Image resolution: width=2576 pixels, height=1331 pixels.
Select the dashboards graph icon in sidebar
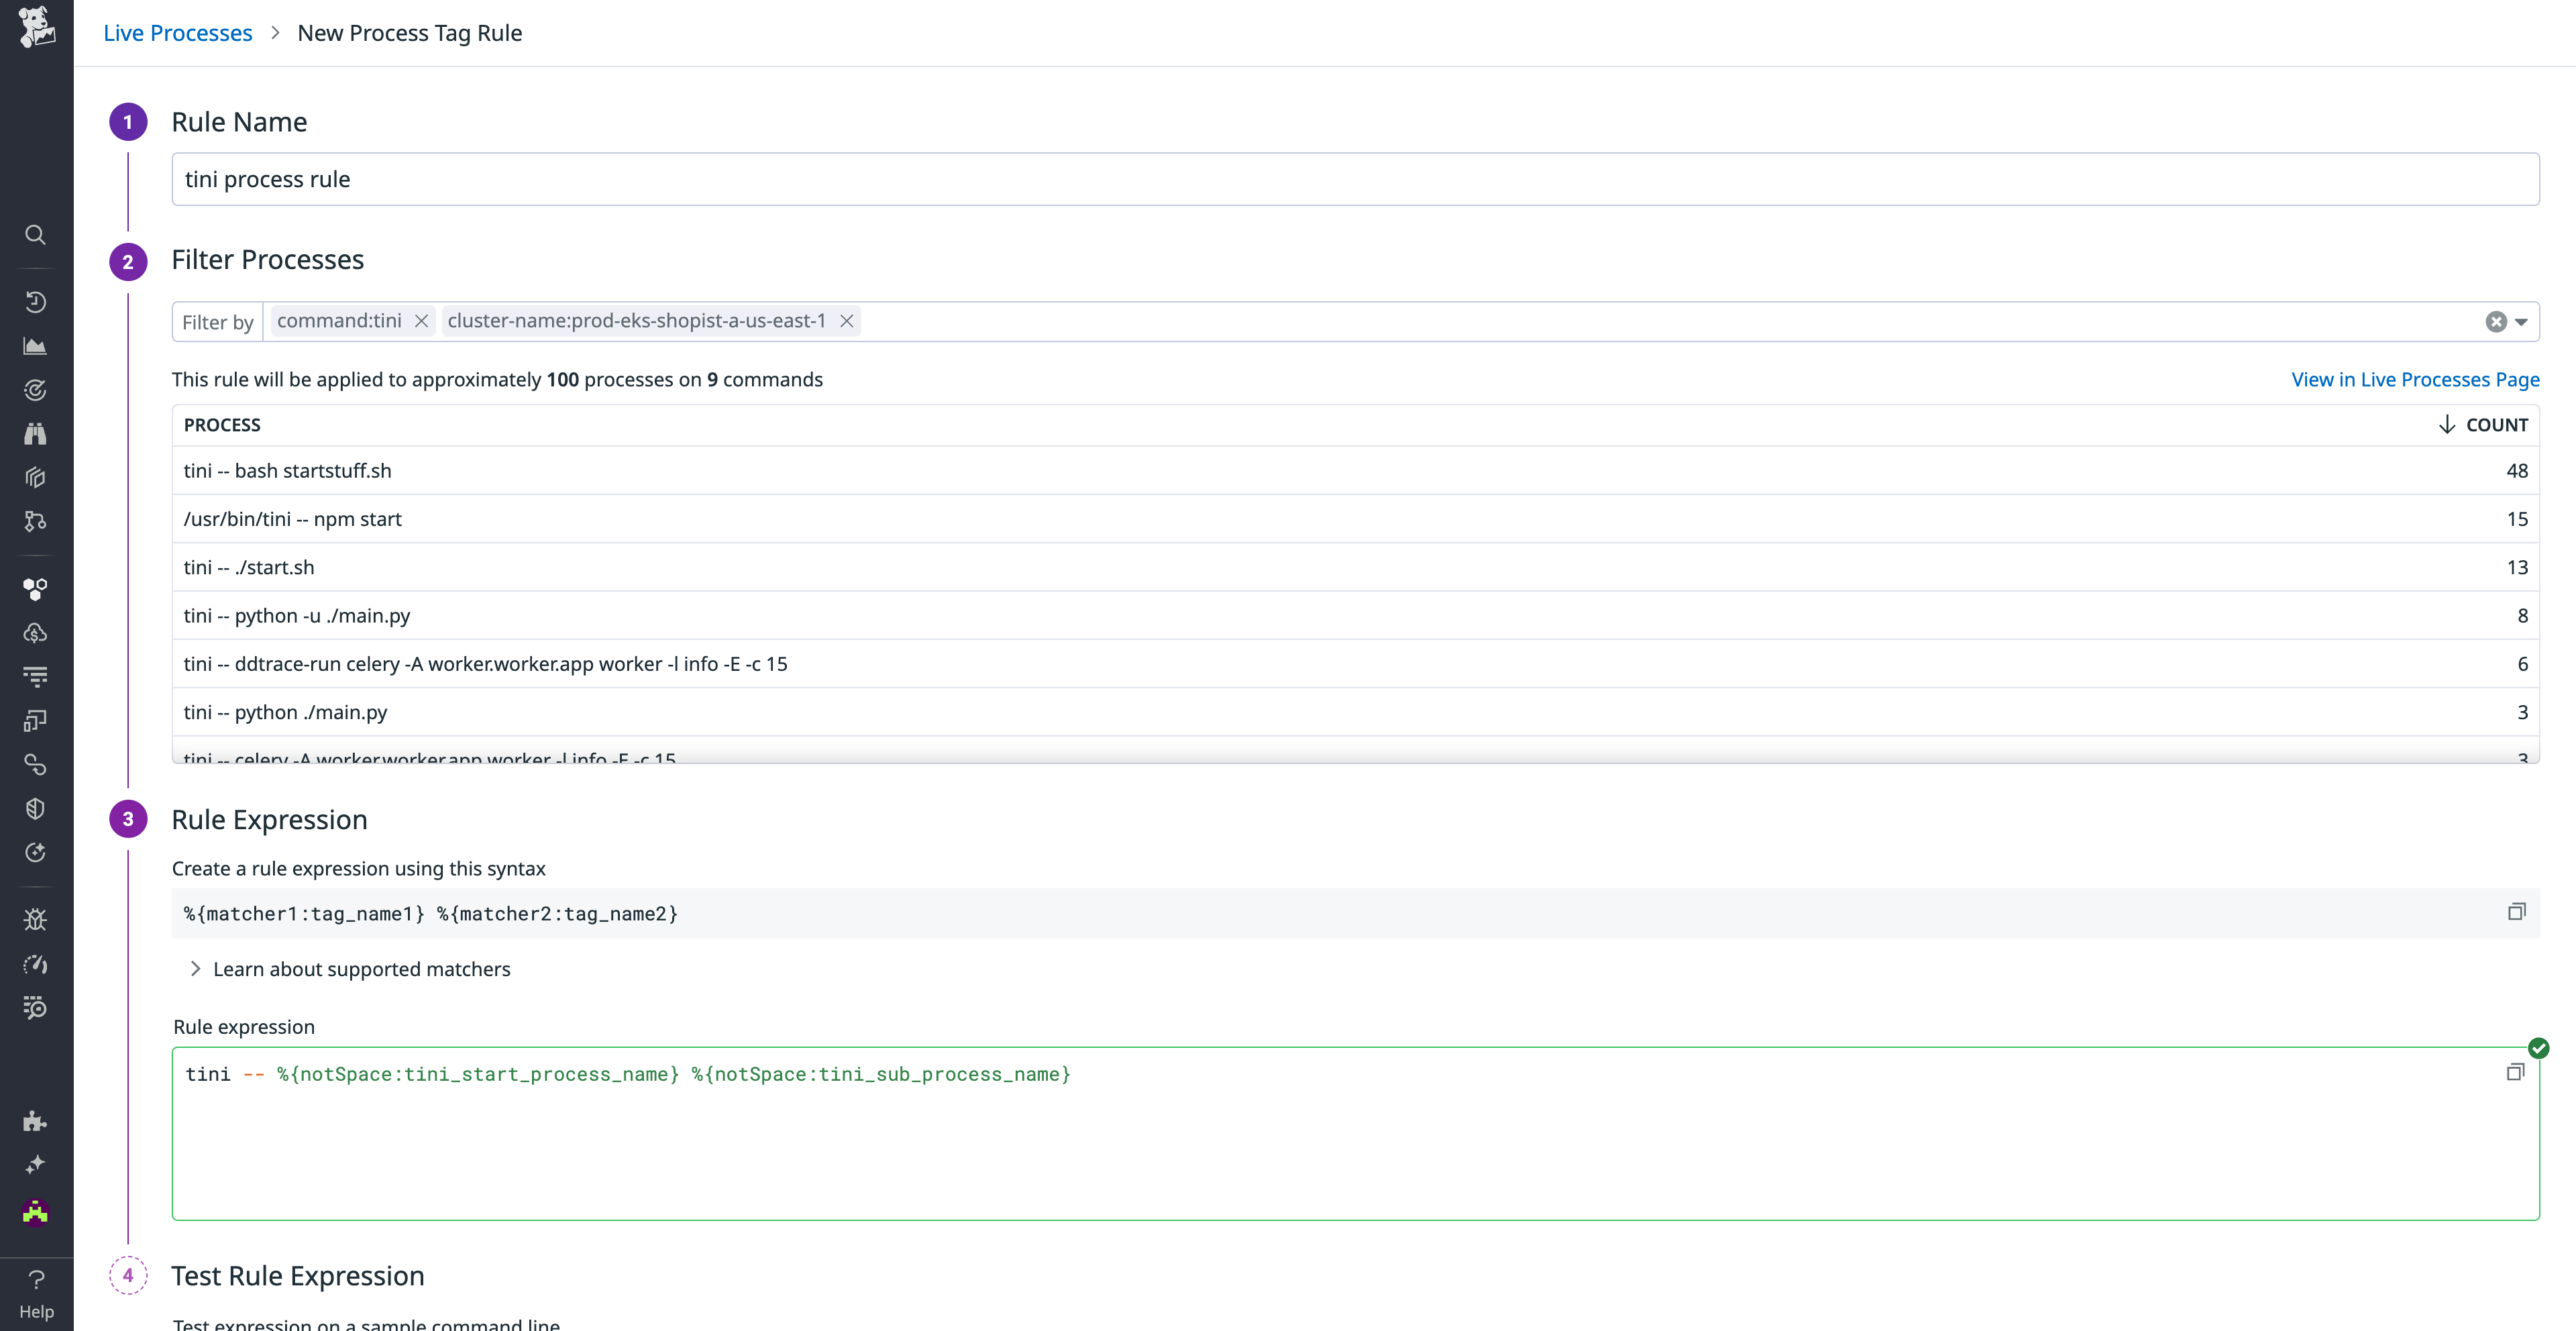pyautogui.click(x=36, y=346)
